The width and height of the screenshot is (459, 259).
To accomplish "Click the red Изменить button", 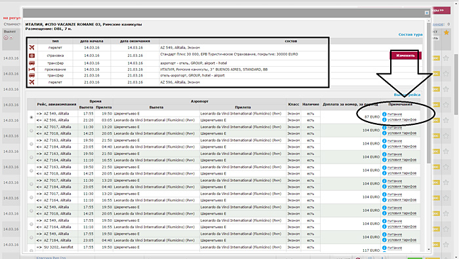I will (405, 56).
